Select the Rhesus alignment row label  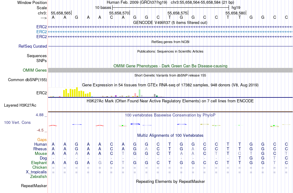coord(40,149)
